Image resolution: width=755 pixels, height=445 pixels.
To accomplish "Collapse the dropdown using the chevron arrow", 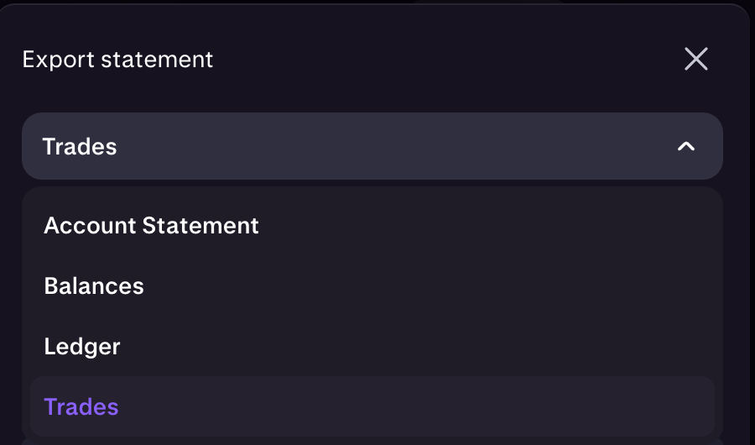I will [685, 146].
